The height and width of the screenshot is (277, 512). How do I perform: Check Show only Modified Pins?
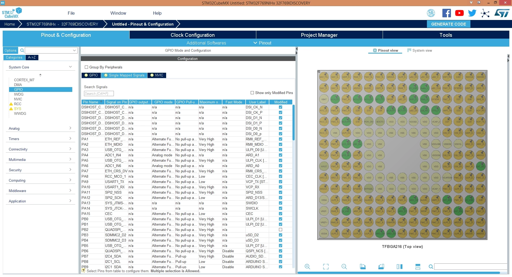tap(252, 93)
